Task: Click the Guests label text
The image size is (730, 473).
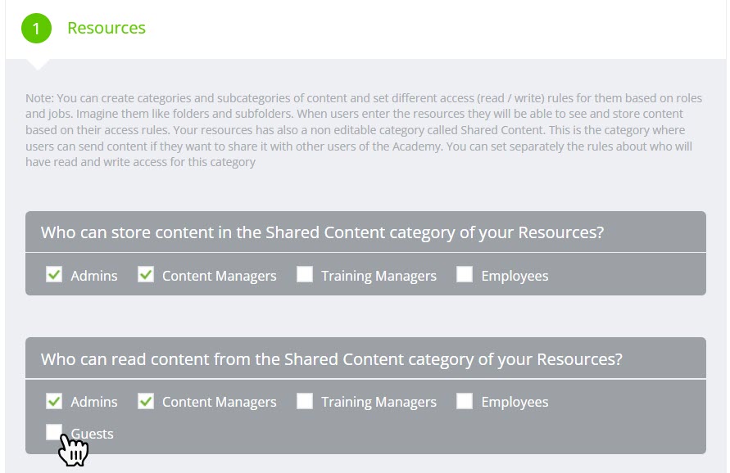Action: tap(93, 434)
